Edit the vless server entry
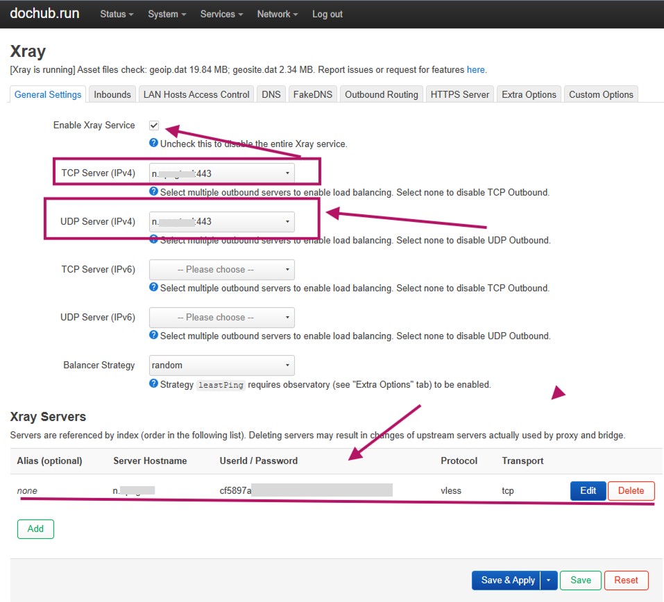 point(588,490)
